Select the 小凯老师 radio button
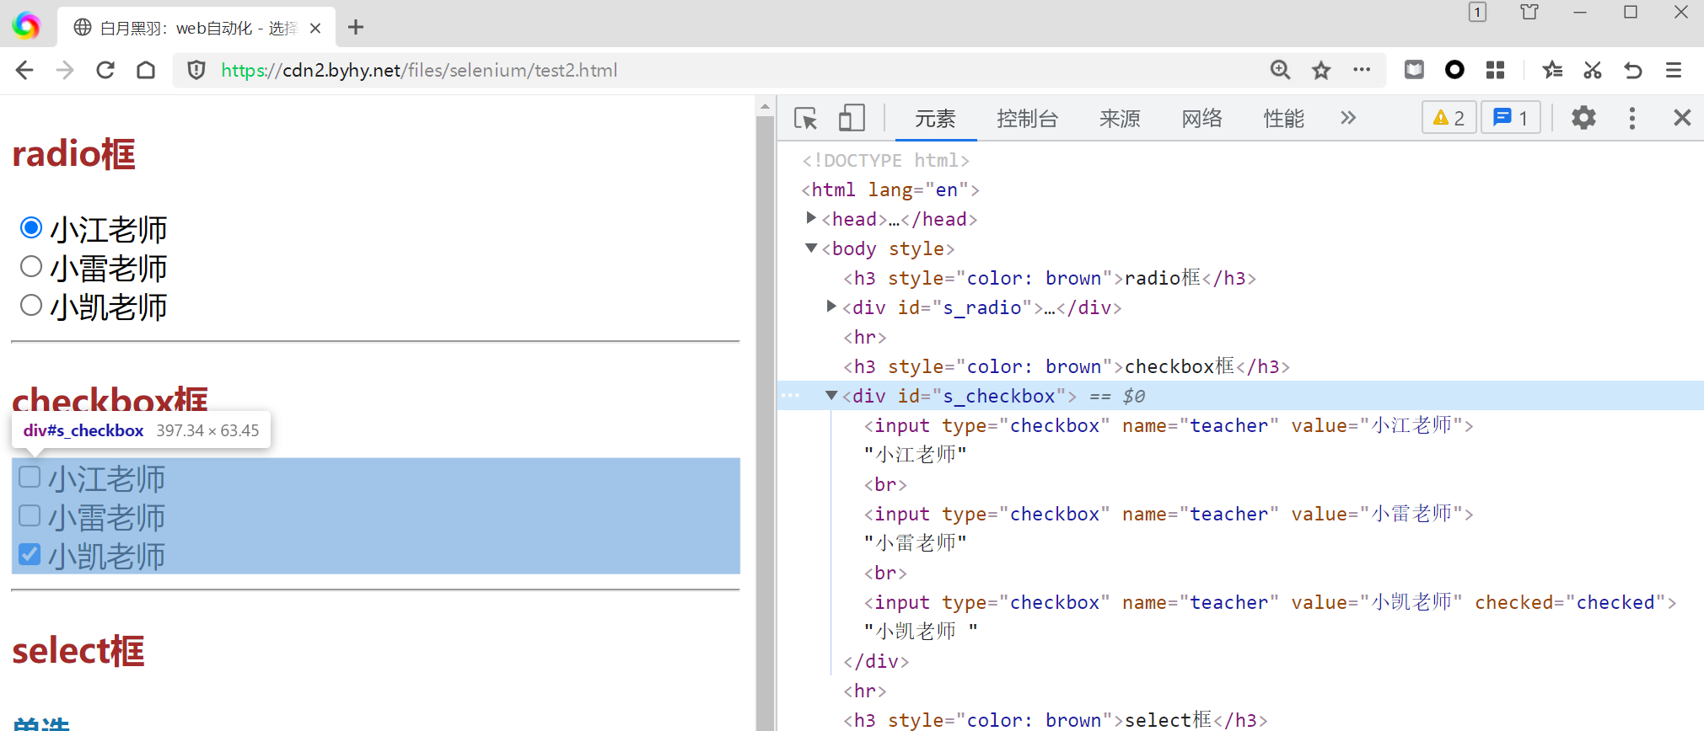The width and height of the screenshot is (1704, 731). coord(31,305)
